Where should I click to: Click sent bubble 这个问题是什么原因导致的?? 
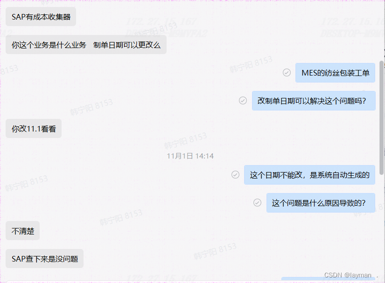point(321,203)
